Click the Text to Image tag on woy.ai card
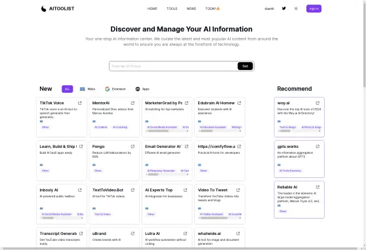Viewport: 366px width, 250px height. tap(287, 127)
